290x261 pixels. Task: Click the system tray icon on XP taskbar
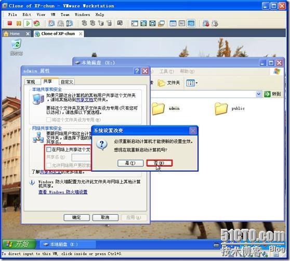point(216,245)
